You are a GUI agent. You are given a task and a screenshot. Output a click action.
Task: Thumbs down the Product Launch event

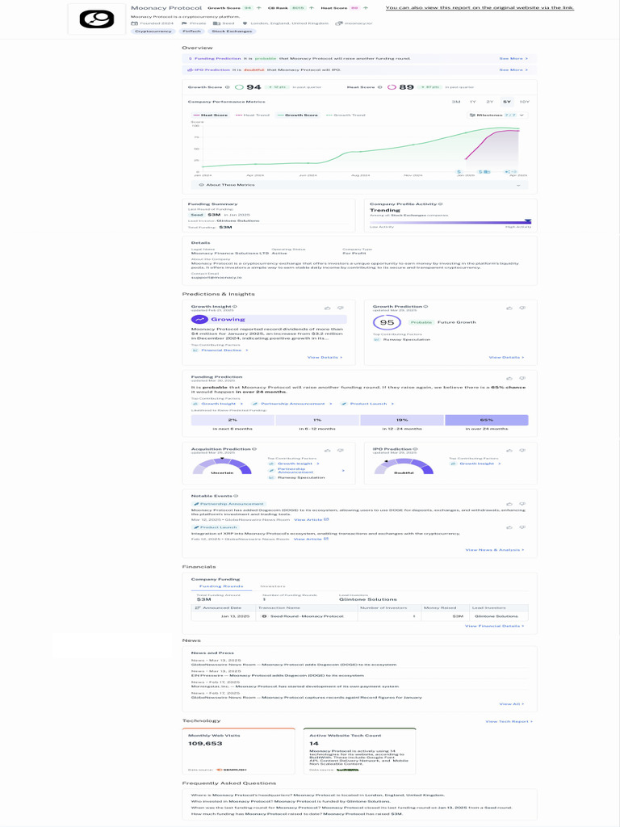522,528
